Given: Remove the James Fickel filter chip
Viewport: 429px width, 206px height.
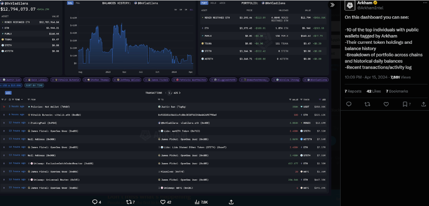Looking at the screenshot, I should [146, 80].
